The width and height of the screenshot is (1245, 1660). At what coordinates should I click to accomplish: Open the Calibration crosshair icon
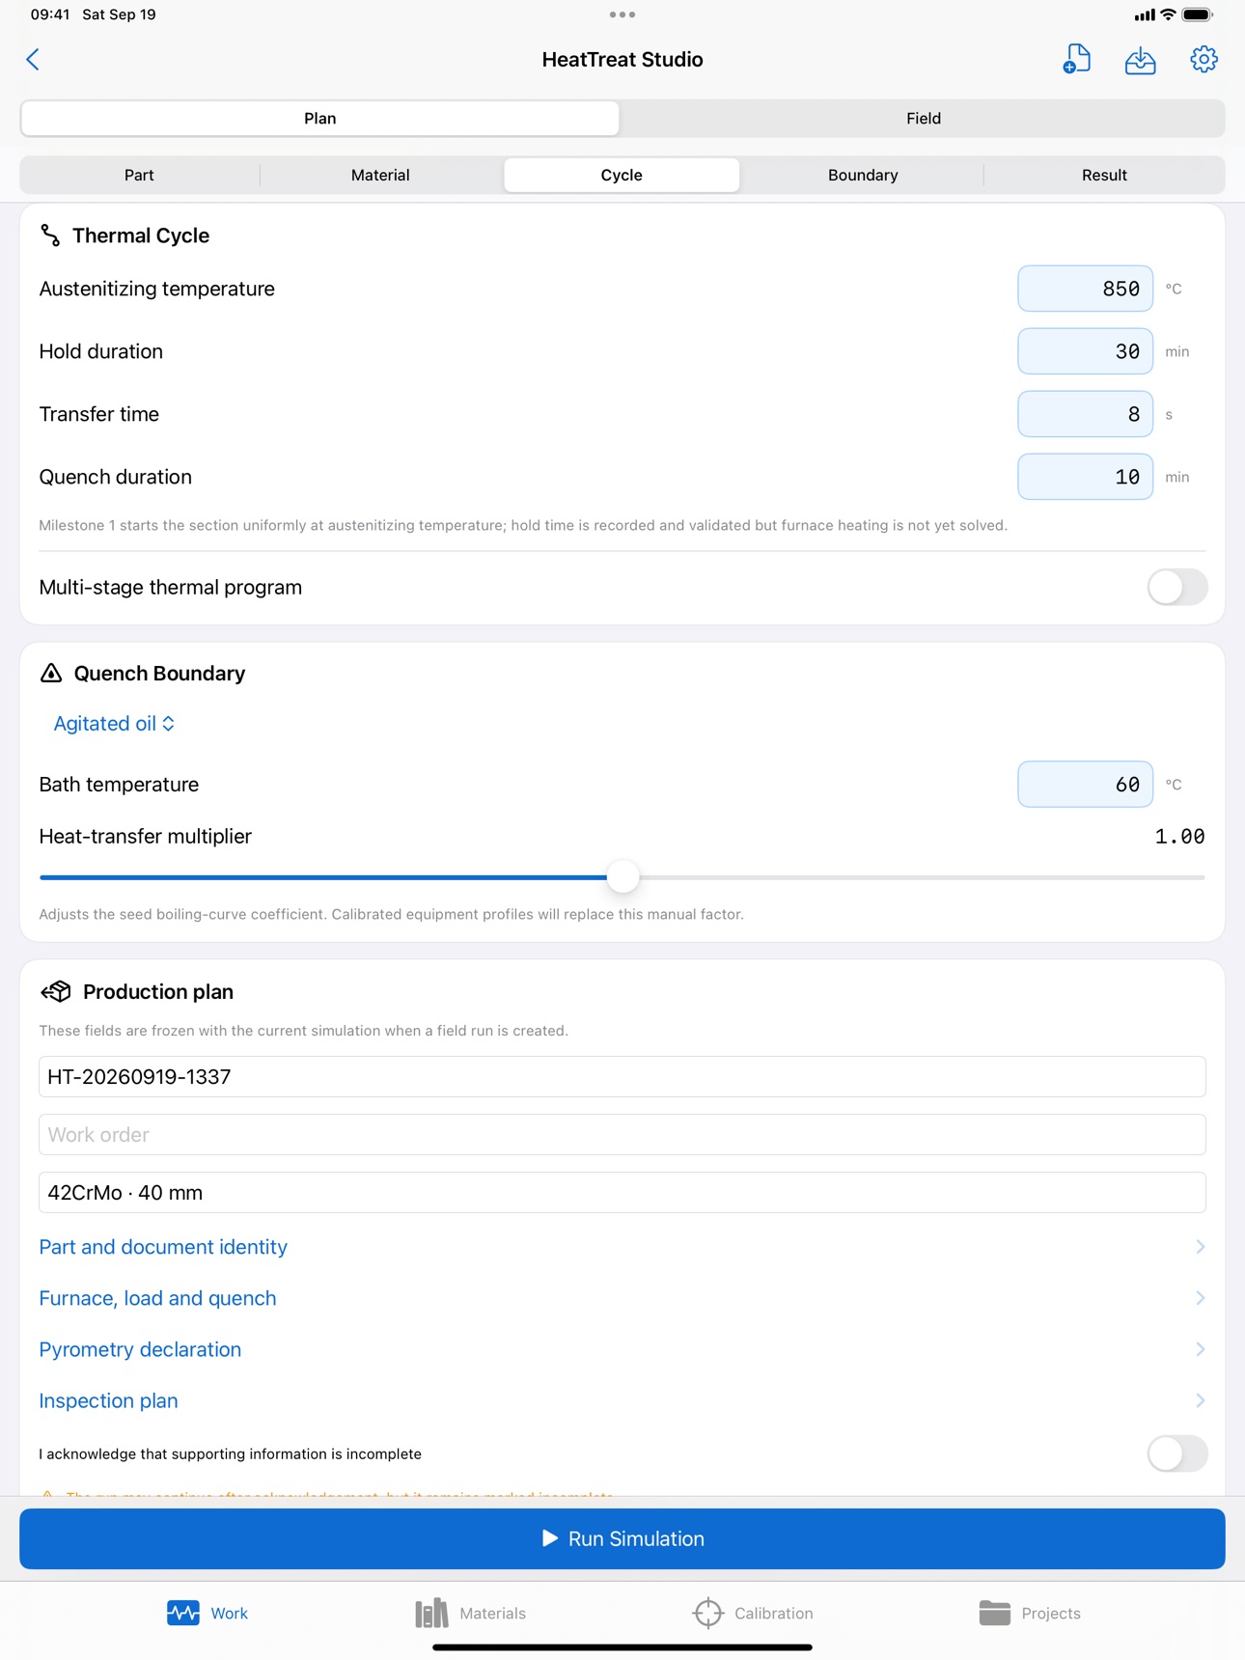pyautogui.click(x=707, y=1613)
